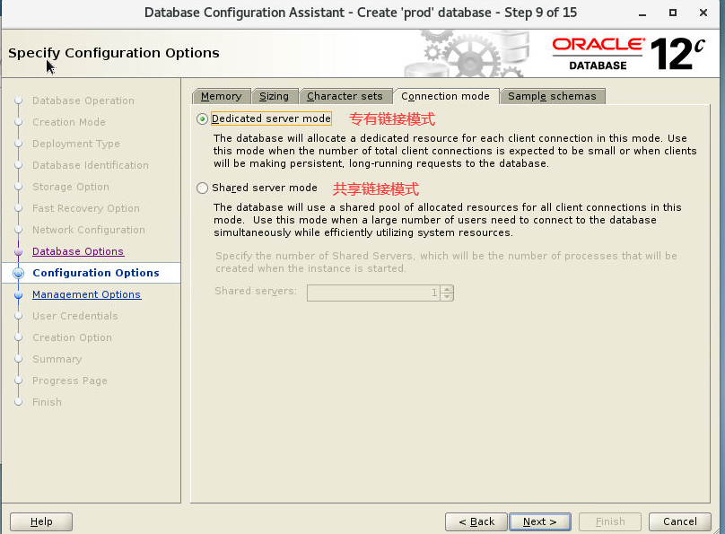725x534 pixels.
Task: Click the disabled Finish button
Action: click(x=610, y=521)
